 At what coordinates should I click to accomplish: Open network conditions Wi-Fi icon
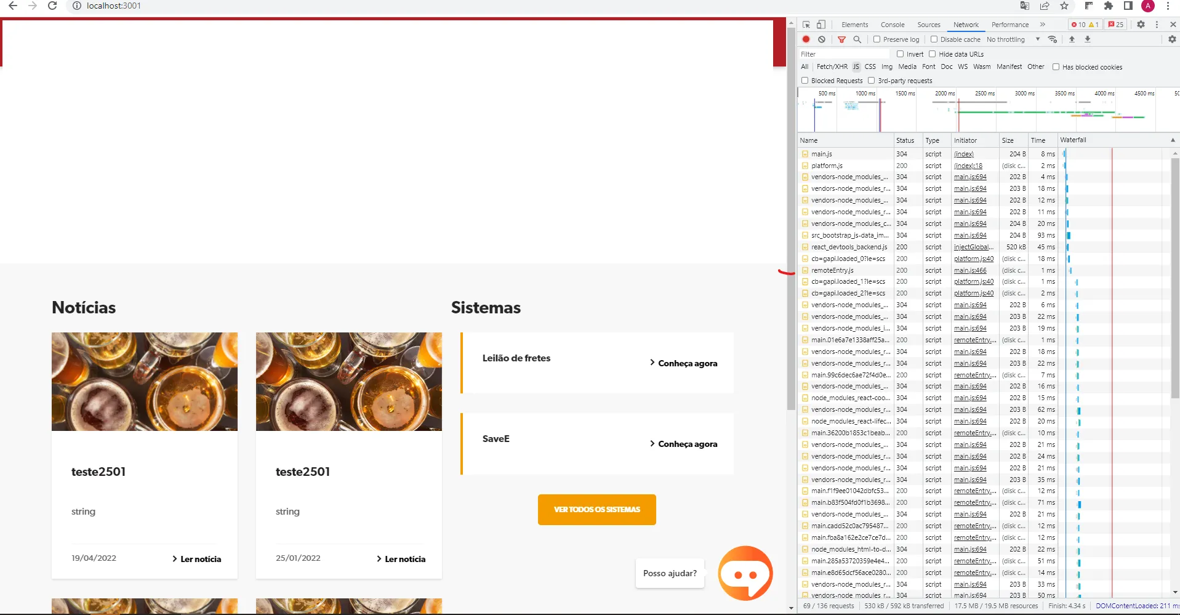[x=1053, y=39]
